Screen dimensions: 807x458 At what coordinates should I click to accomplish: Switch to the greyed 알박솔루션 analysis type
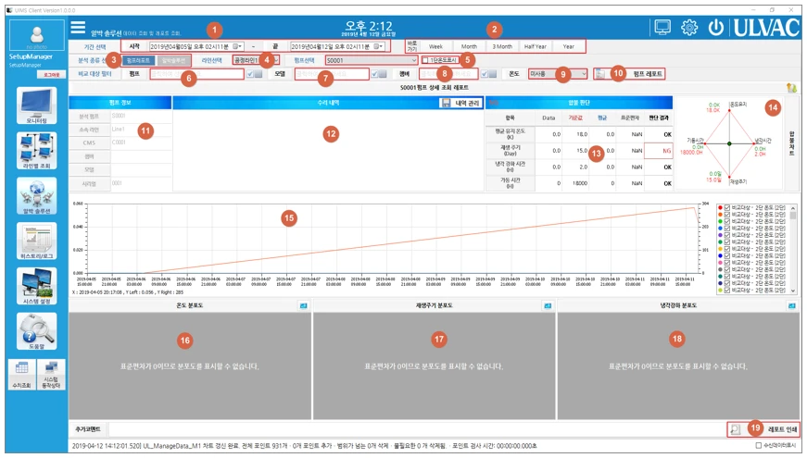(x=173, y=60)
